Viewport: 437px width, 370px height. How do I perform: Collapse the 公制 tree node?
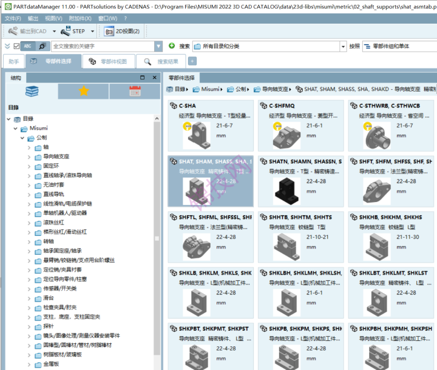coord(22,138)
